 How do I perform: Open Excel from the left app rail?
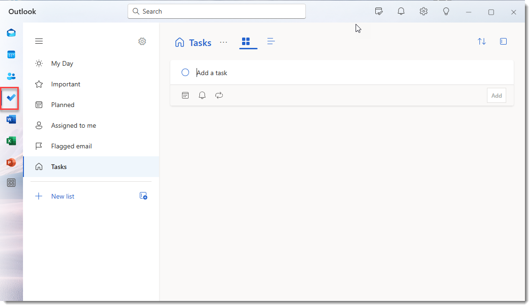pyautogui.click(x=10, y=140)
